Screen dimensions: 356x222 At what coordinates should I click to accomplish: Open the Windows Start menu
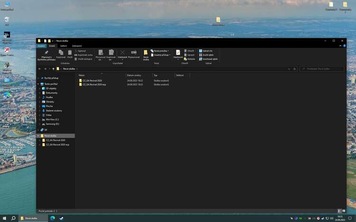(4, 218)
